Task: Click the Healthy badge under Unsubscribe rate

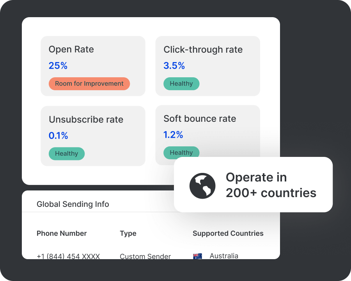Action: coord(67,154)
